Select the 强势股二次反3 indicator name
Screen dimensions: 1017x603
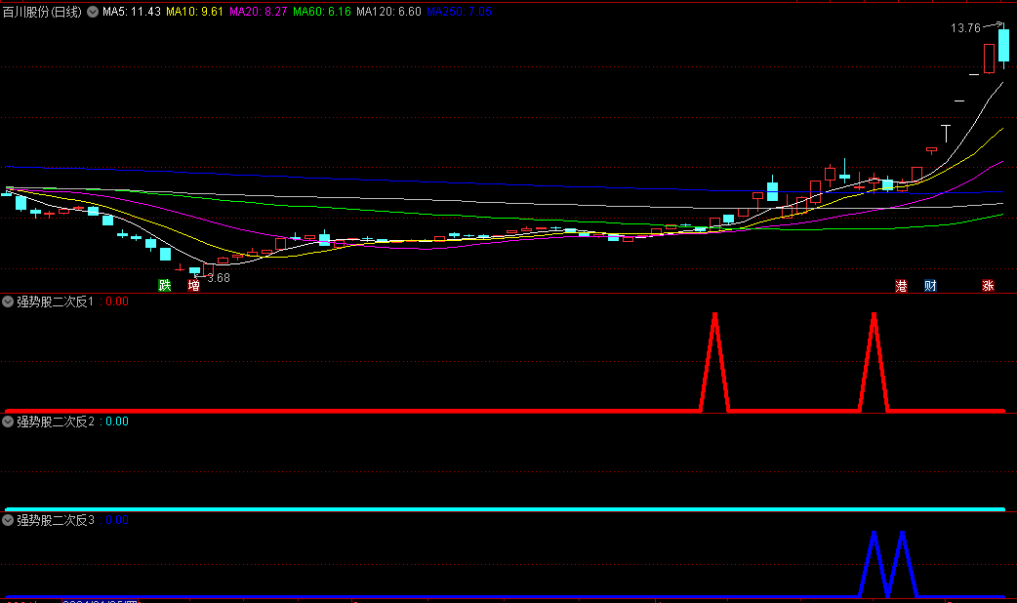coord(55,520)
